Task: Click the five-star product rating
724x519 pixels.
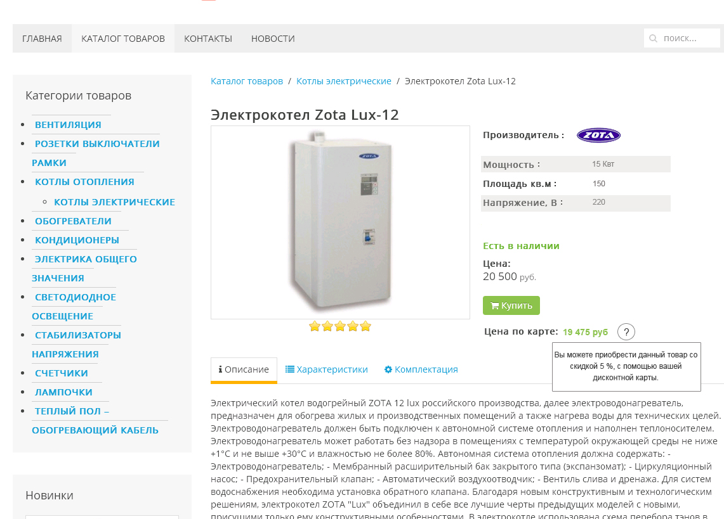Action: (x=339, y=326)
